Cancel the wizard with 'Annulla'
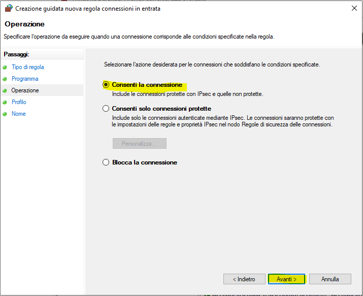This screenshot has height=296, width=363. coord(330,279)
